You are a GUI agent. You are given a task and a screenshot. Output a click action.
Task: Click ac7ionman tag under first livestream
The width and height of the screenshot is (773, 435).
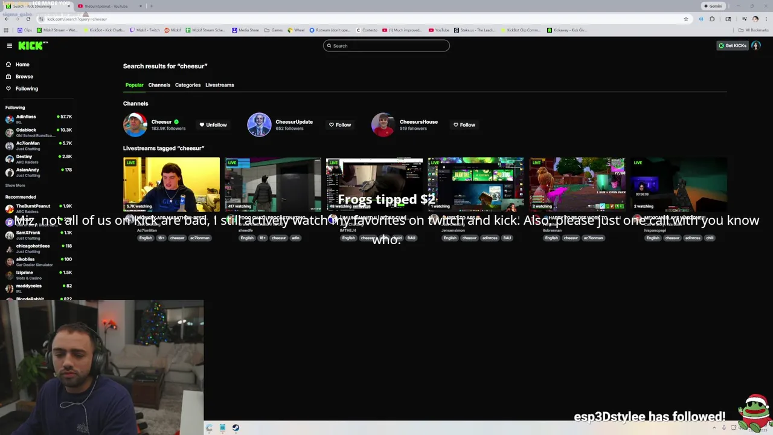(200, 238)
